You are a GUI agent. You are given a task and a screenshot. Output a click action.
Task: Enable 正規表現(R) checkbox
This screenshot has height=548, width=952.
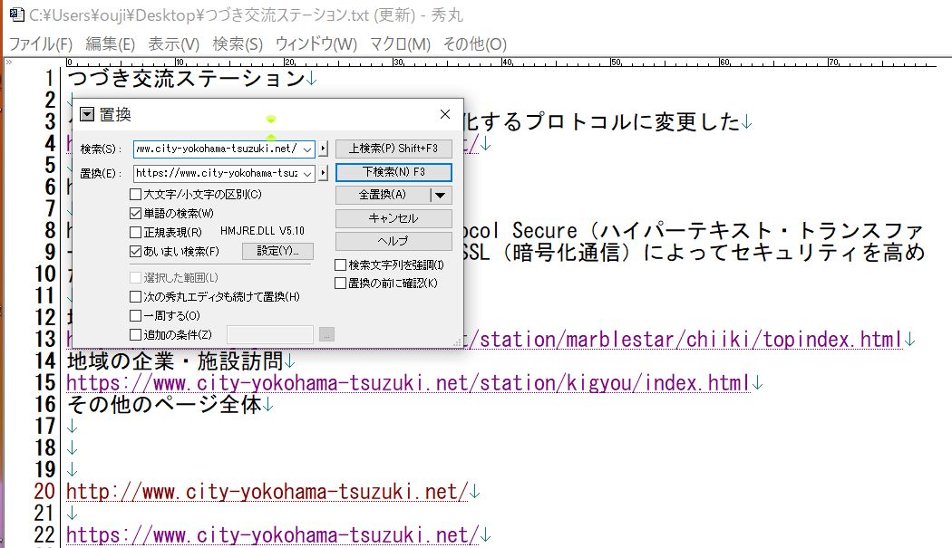(135, 233)
